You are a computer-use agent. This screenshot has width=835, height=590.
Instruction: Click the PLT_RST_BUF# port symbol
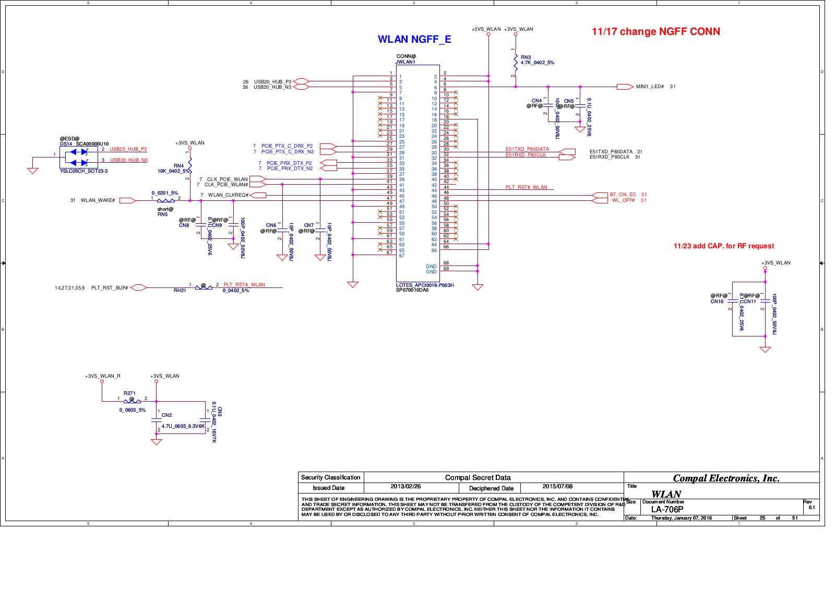pyautogui.click(x=138, y=287)
